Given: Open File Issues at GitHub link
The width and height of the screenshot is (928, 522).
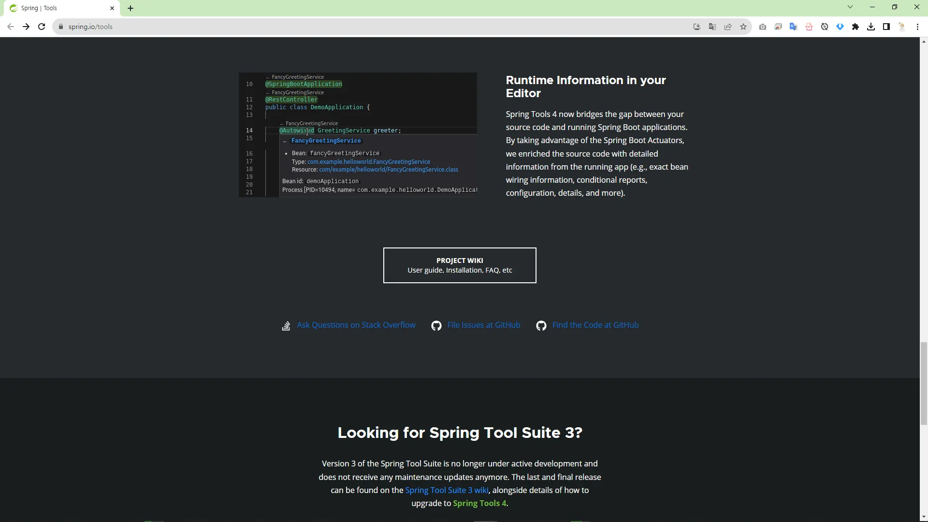Looking at the screenshot, I should tap(483, 325).
